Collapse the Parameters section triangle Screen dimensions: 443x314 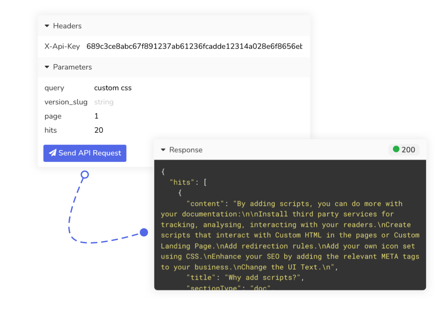(47, 67)
